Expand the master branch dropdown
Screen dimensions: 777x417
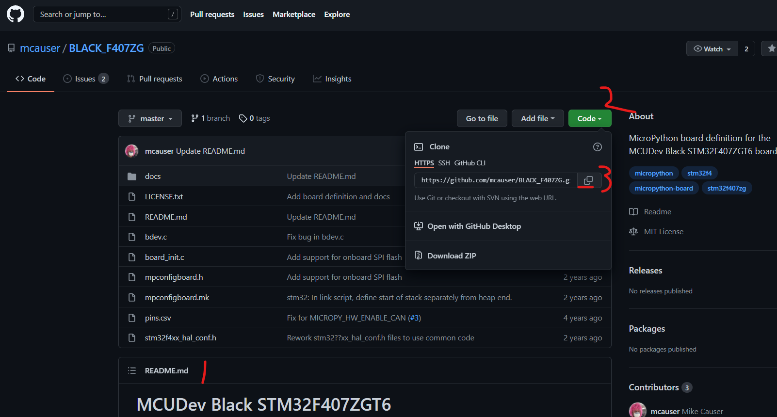pyautogui.click(x=150, y=118)
